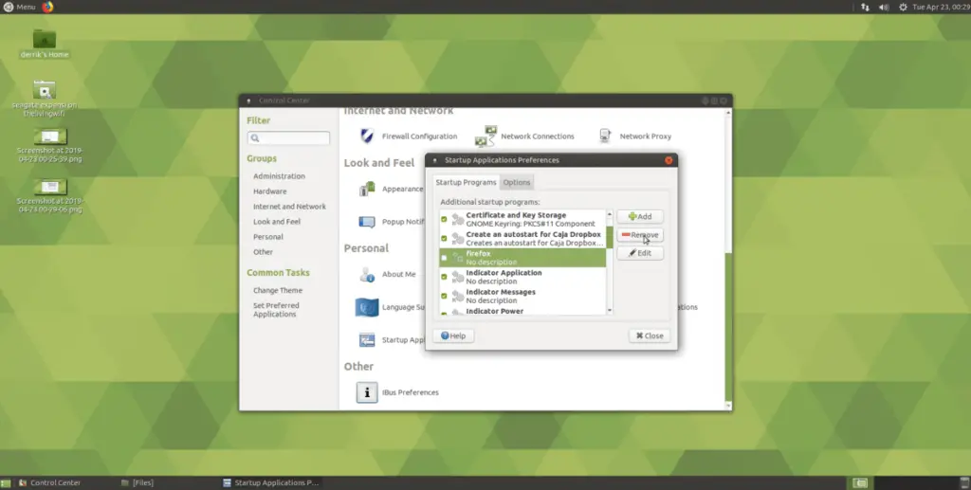Click the startup list scroll-up arrow
The image size is (971, 490).
point(610,214)
